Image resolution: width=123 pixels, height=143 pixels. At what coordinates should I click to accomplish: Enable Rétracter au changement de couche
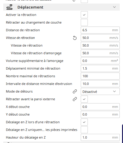click(x=84, y=22)
